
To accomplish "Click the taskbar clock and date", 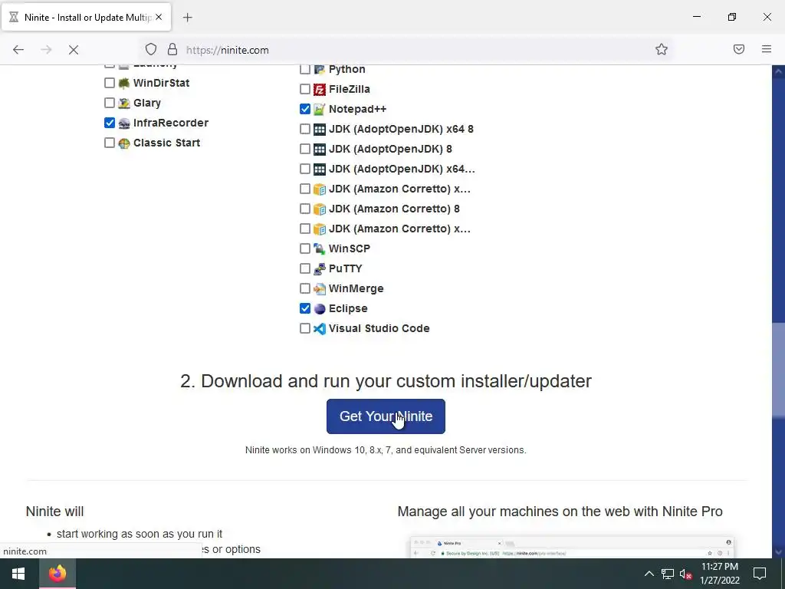I will 719,574.
